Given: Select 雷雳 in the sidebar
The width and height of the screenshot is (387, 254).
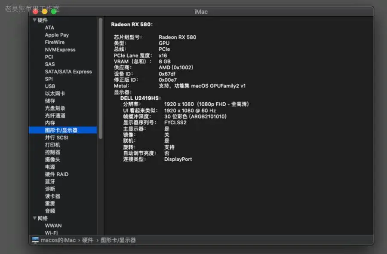Looking at the screenshot, I should click(x=50, y=203).
